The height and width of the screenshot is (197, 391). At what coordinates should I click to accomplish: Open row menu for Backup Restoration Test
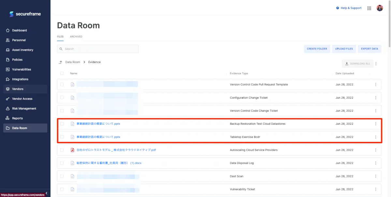coord(376,124)
